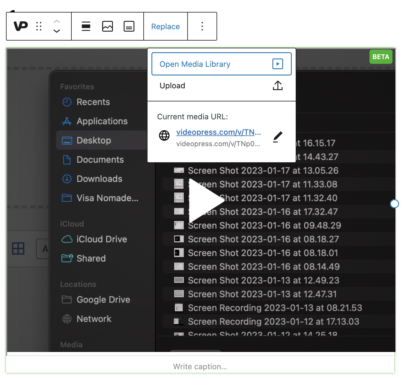Click the BETA badge
The image size is (405, 383).
(x=381, y=57)
